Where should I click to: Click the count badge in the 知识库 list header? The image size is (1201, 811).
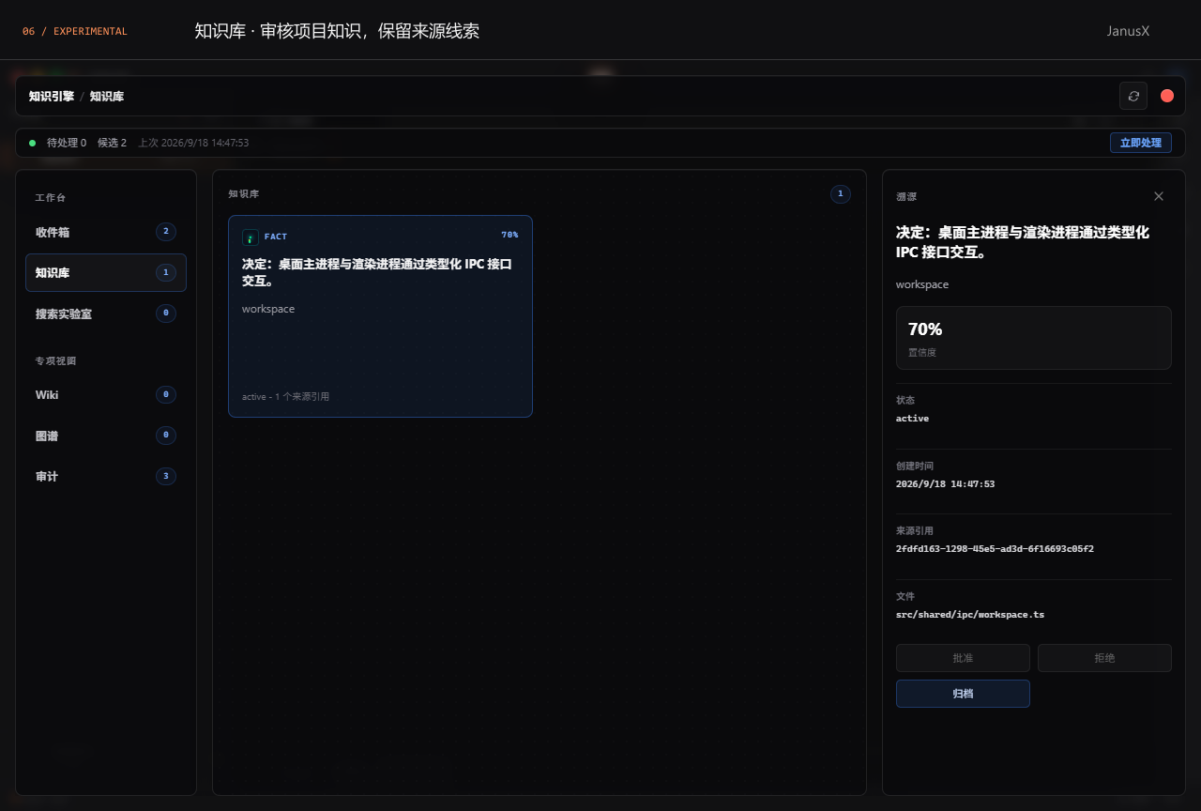tap(841, 194)
